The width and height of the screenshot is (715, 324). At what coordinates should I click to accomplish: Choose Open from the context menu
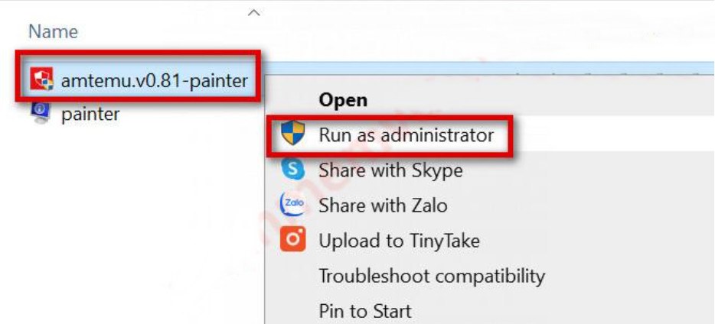(343, 99)
